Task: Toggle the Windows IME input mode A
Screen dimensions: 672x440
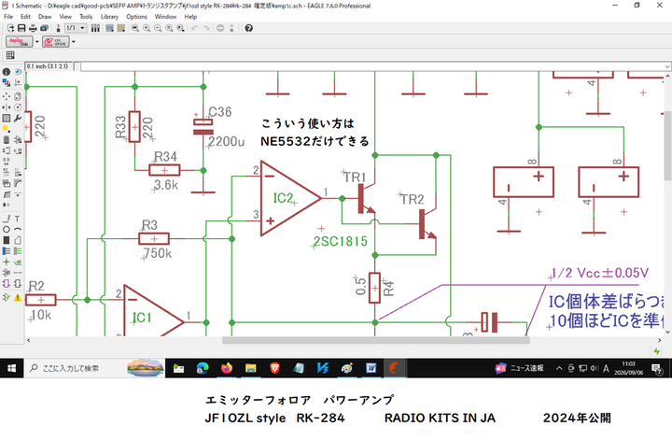Action: [x=606, y=368]
